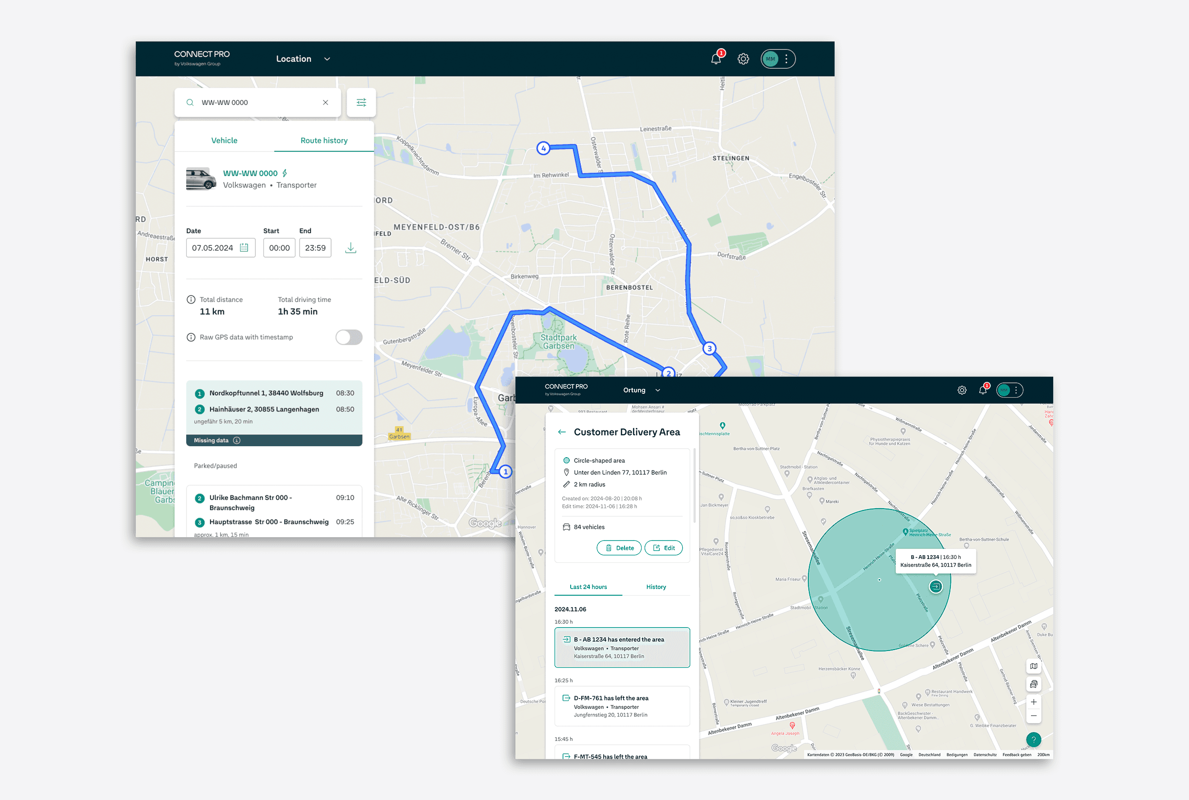Open the date picker calendar for 07.05.2024
The image size is (1189, 800).
244,248
